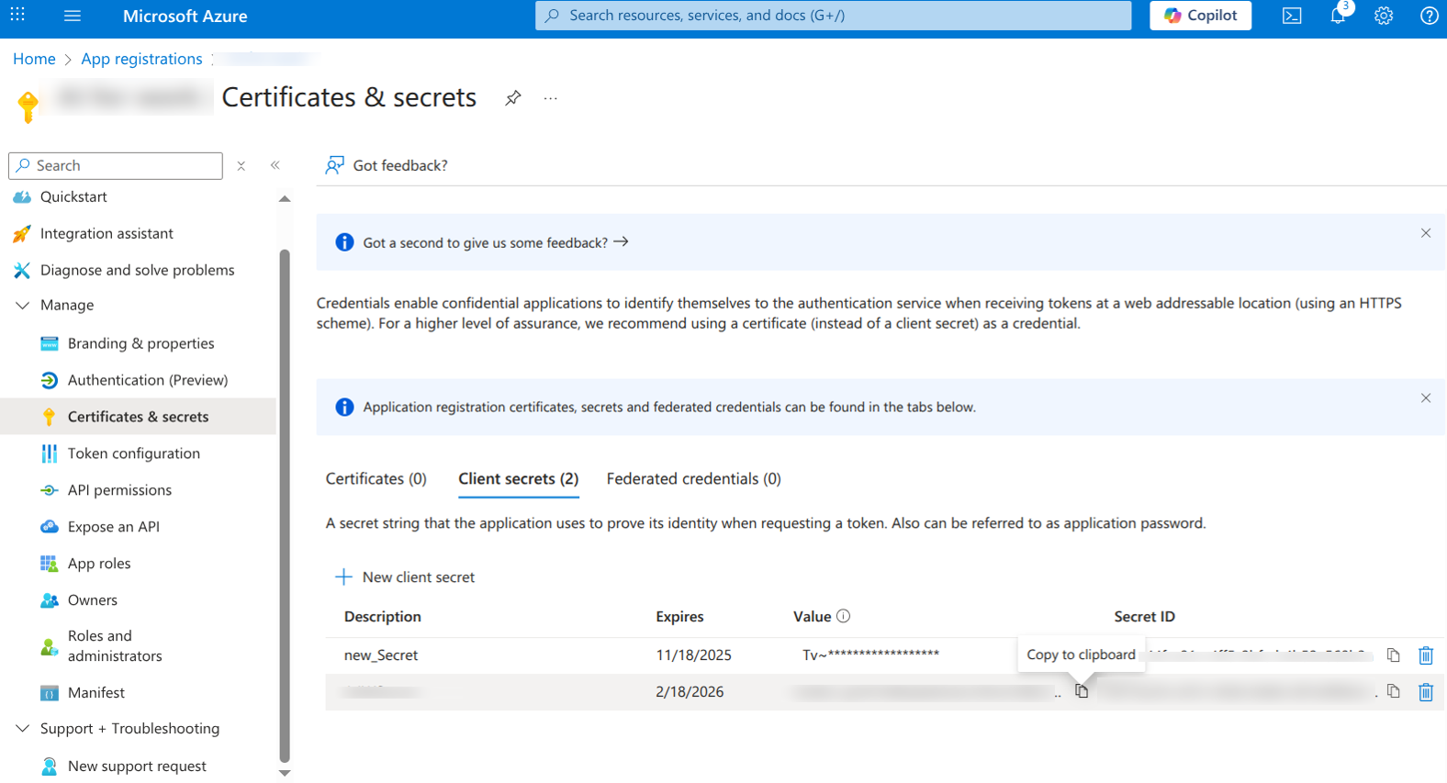Focus the sidebar menu search field

pos(116,165)
